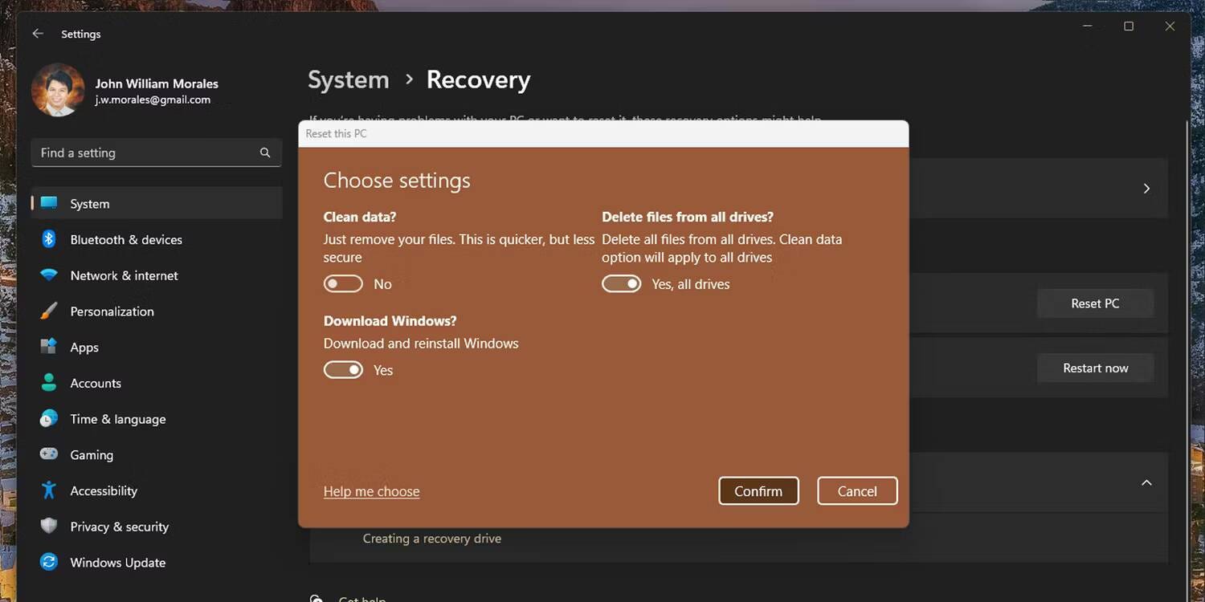
Task: Select System in the breadcrumb navigation
Action: pos(348,79)
